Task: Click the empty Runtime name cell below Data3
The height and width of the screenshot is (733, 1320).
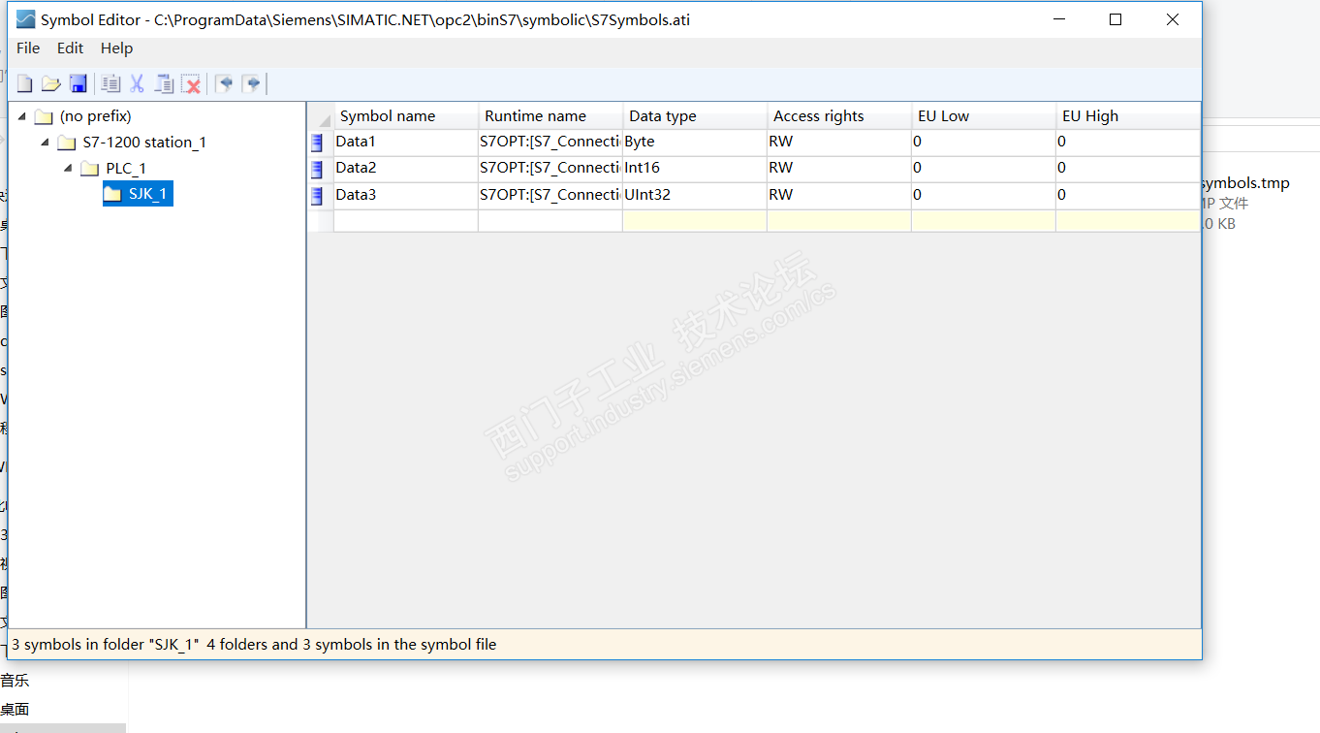Action: pos(550,221)
